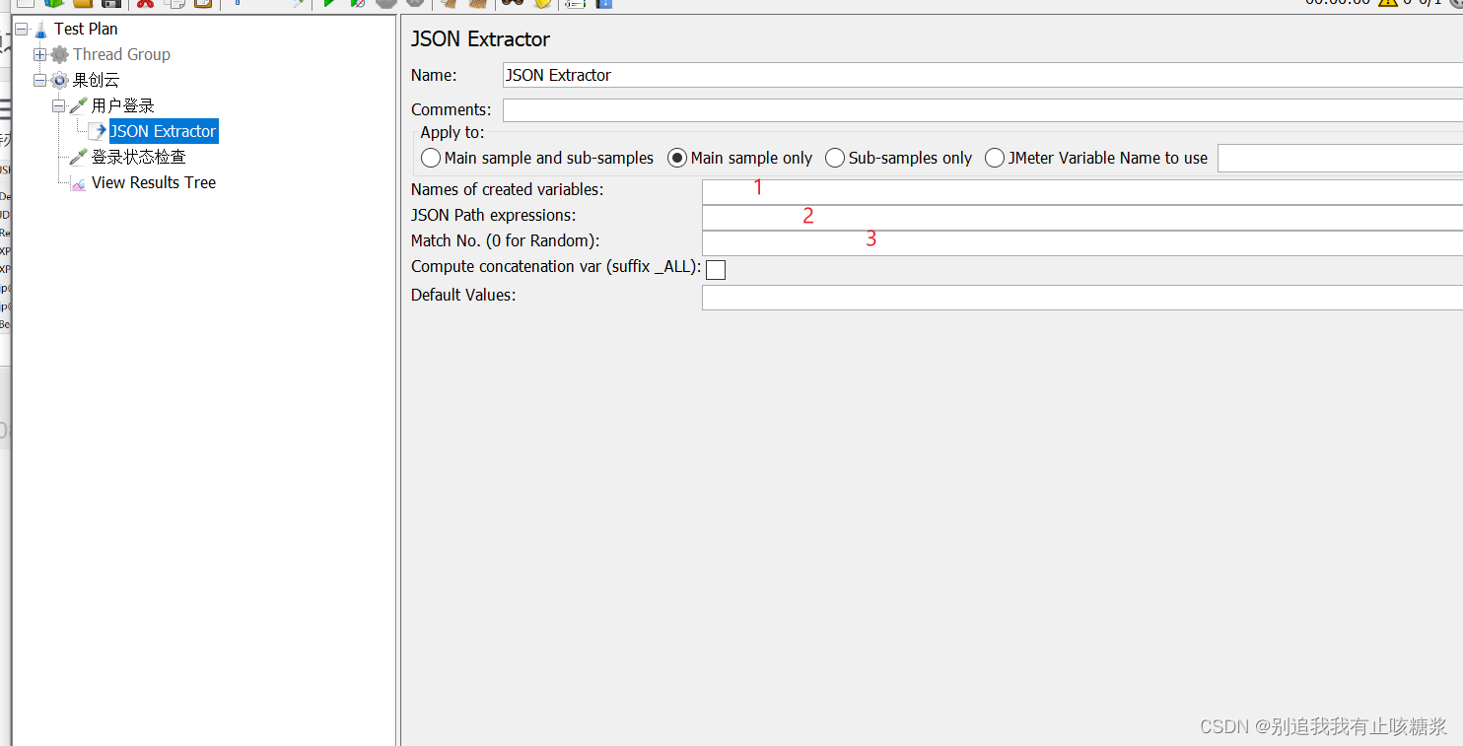Click the binoculars Search icon

(512, 3)
